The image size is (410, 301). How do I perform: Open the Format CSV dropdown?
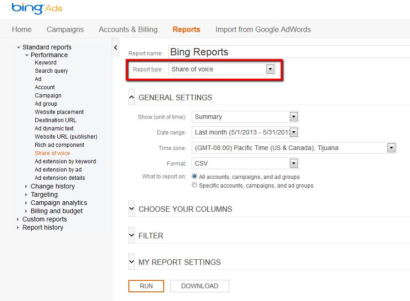click(294, 163)
